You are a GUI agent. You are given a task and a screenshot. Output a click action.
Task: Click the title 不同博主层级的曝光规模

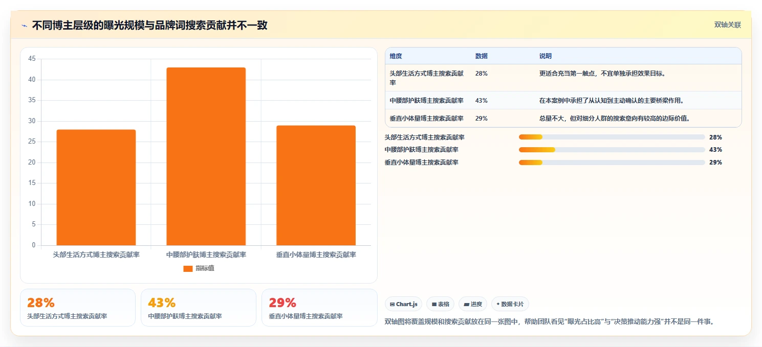tap(149, 26)
